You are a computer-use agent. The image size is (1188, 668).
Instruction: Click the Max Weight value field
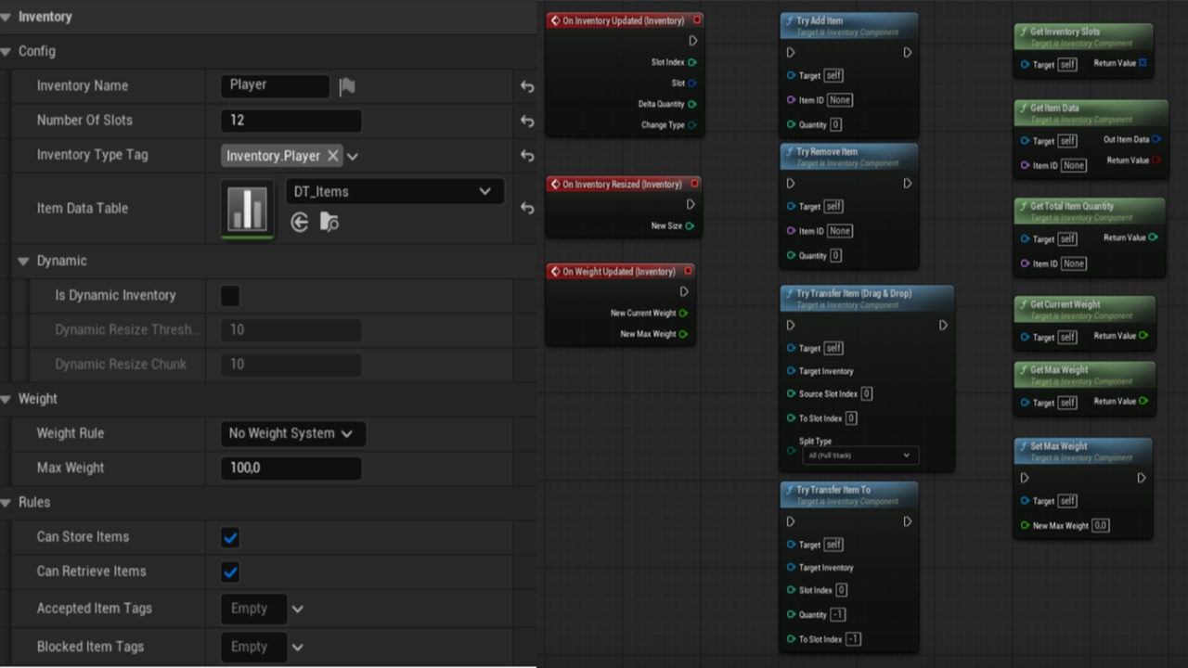(x=291, y=469)
